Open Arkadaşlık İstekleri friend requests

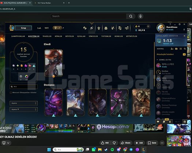(x=165, y=54)
